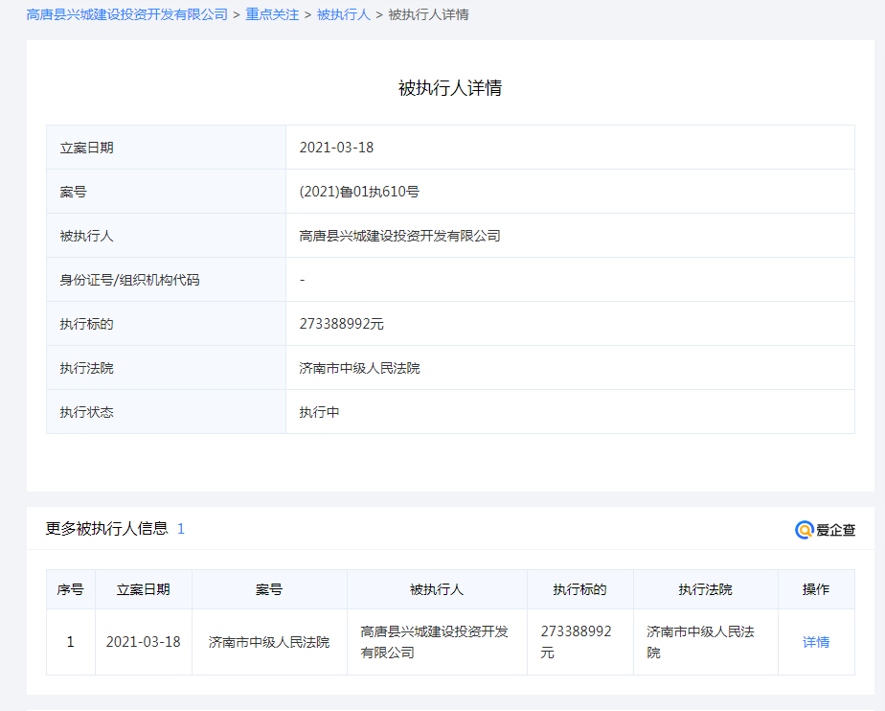Select the 执行法院 column header in the lower table
Image resolution: width=885 pixels, height=711 pixels.
pos(705,589)
